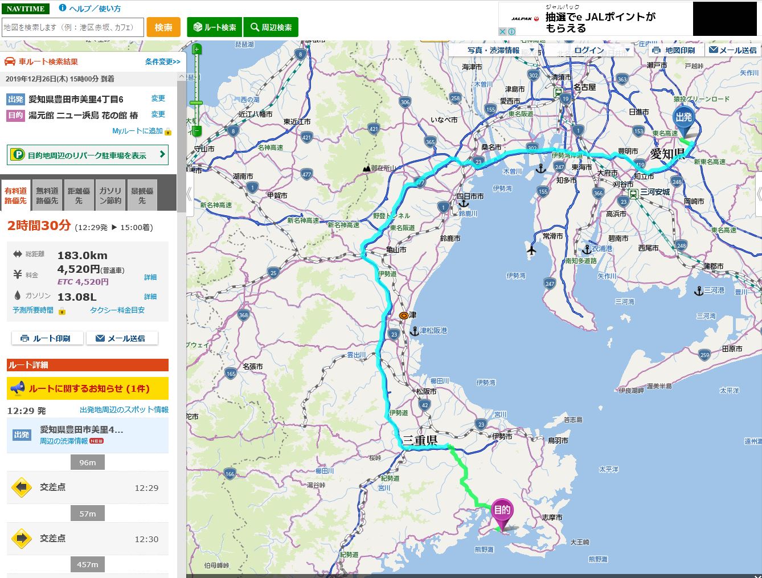Click the left-turn arrow intersection icon
The image size is (762, 578).
(22, 487)
